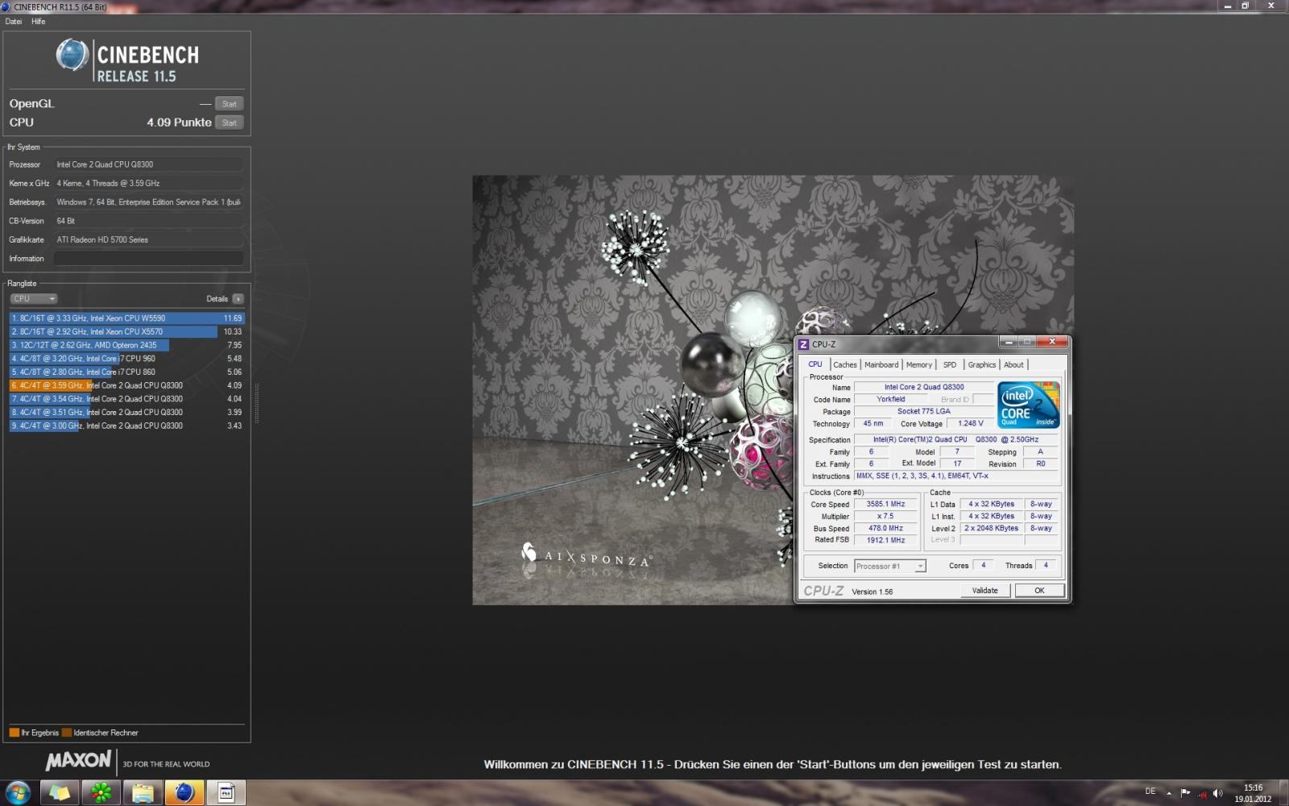
Task: Open the Hilfe menu
Action: [39, 22]
